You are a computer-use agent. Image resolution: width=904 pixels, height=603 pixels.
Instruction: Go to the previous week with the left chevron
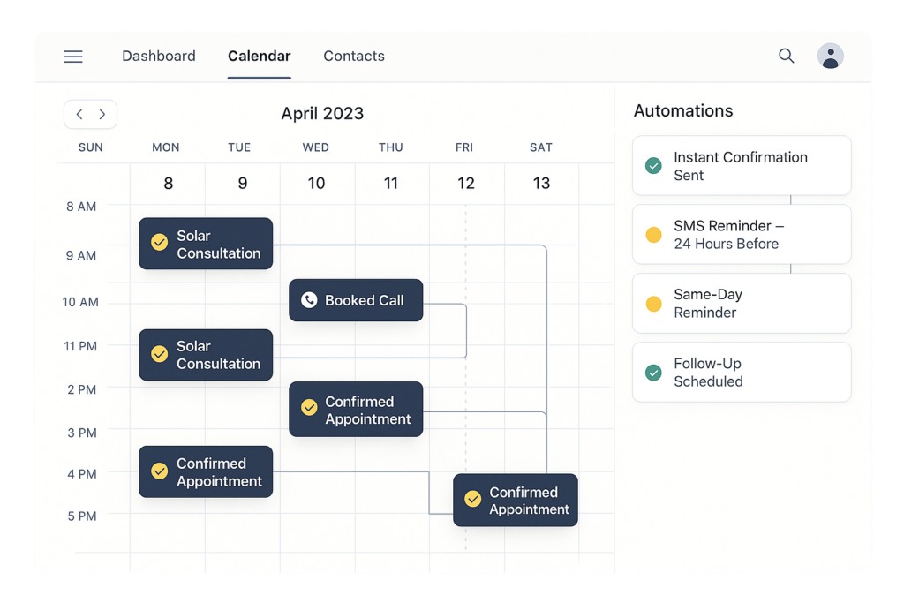click(x=79, y=114)
